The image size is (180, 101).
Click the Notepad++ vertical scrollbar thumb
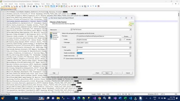point(179,15)
